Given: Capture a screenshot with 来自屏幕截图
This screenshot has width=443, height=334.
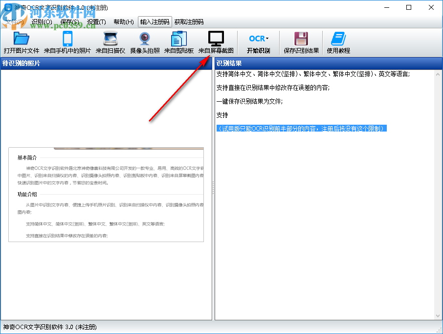Looking at the screenshot, I should point(216,43).
